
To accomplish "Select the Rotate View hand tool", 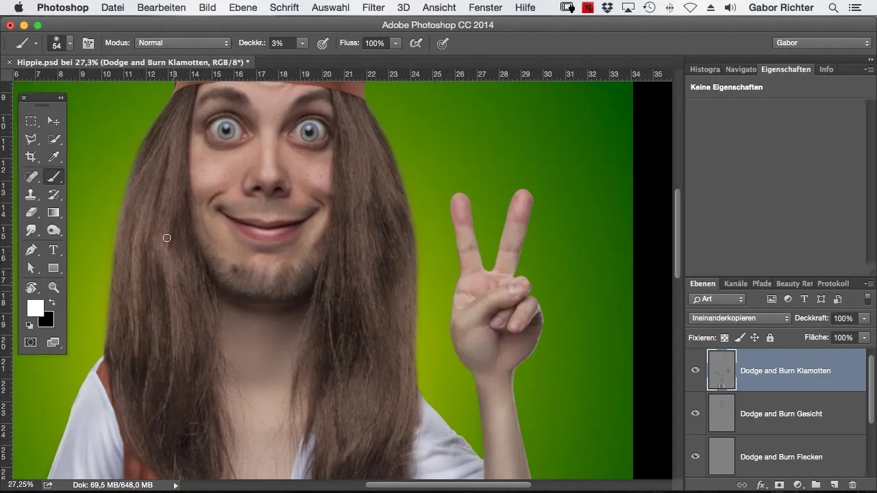I will click(32, 288).
